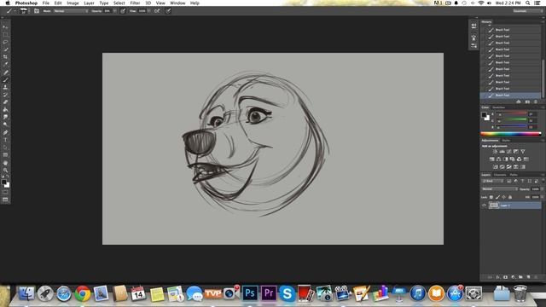Image resolution: width=546 pixels, height=307 pixels.
Task: Switch to the Channels tab
Action: 500,175
